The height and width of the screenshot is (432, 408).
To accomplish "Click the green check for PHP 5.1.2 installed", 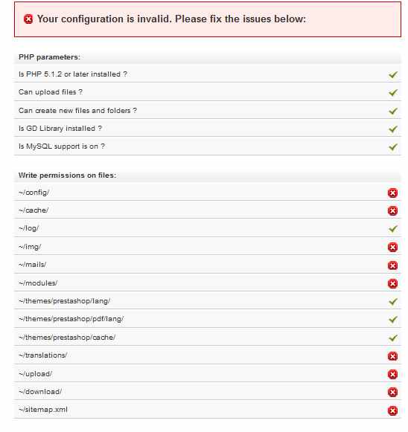I will coord(393,74).
